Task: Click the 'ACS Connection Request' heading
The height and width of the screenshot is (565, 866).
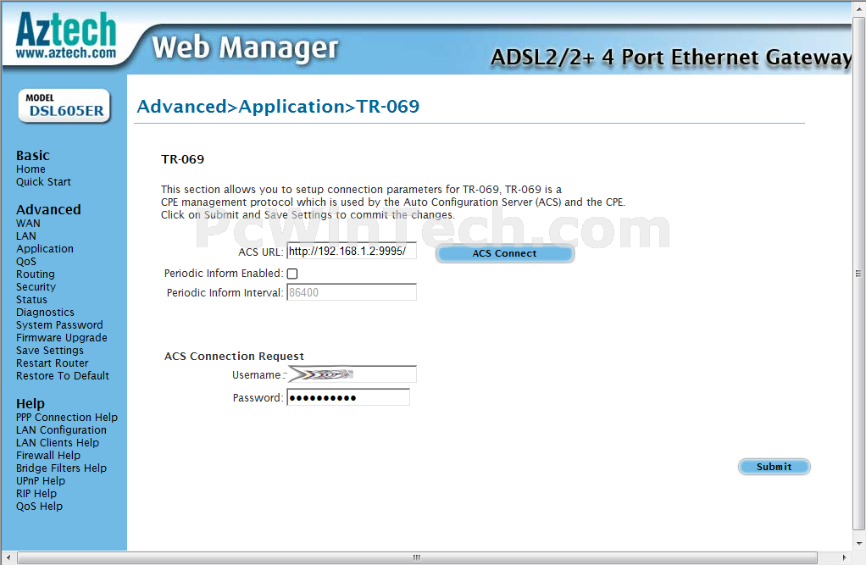Action: pos(234,357)
